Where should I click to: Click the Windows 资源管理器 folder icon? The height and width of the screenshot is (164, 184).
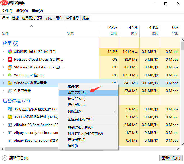[10, 83]
